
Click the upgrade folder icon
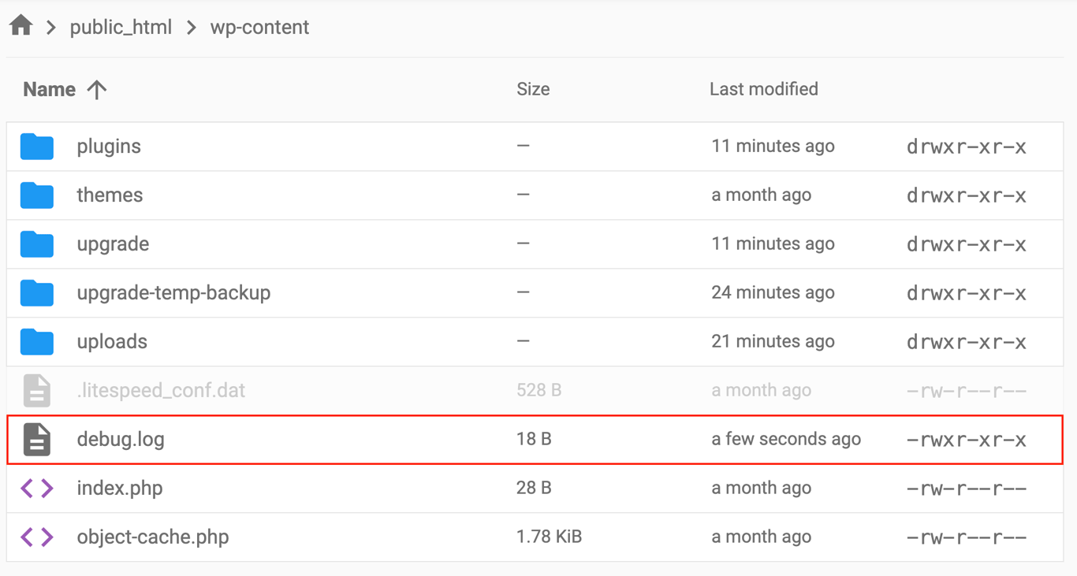pos(36,243)
